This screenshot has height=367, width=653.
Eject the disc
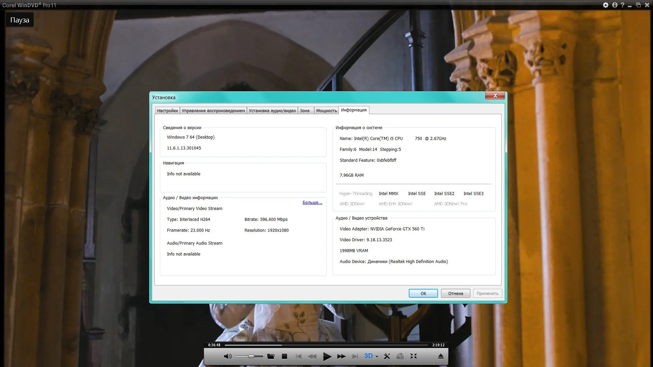pyautogui.click(x=440, y=356)
